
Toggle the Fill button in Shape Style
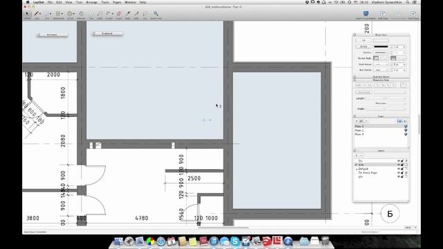point(363,40)
